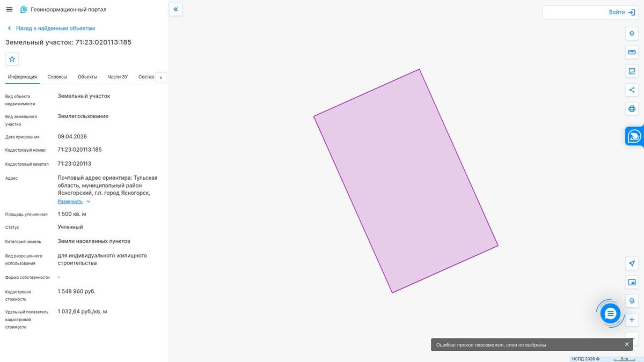This screenshot has width=644, height=362.
Task: Switch to the Части ЗУ tab
Action: (118, 77)
